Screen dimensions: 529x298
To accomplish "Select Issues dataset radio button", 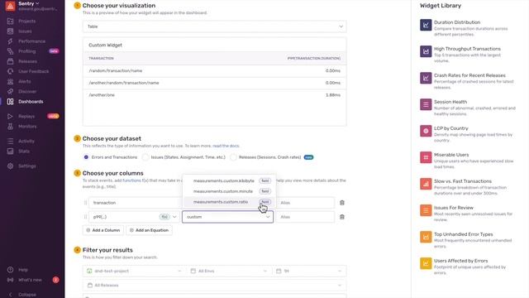I will [145, 157].
